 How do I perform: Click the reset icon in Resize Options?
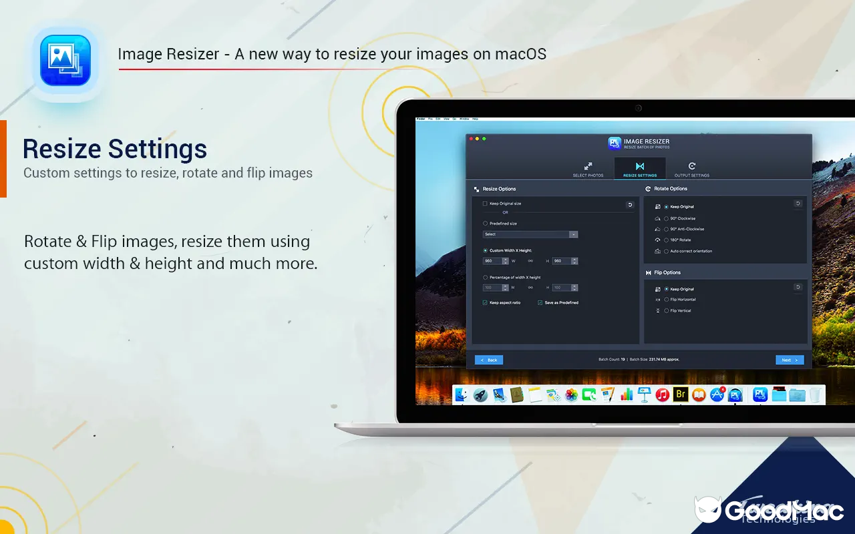coord(629,205)
